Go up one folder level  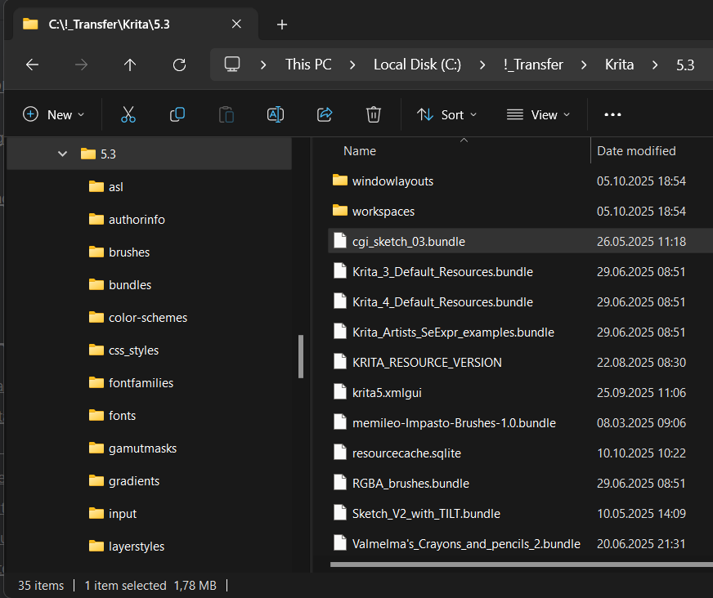coord(130,65)
